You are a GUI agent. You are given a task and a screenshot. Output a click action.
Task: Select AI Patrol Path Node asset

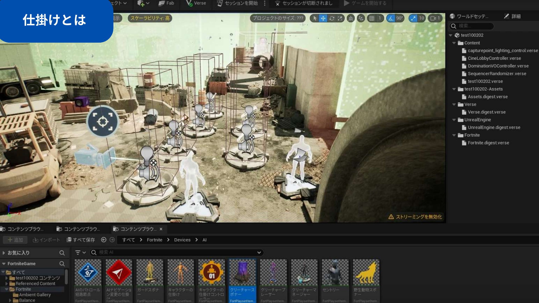tap(88, 281)
